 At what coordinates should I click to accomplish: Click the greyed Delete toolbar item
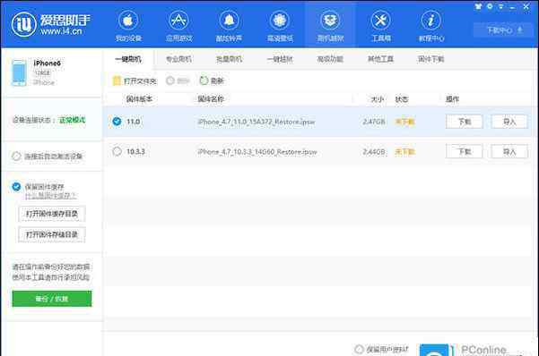click(178, 81)
